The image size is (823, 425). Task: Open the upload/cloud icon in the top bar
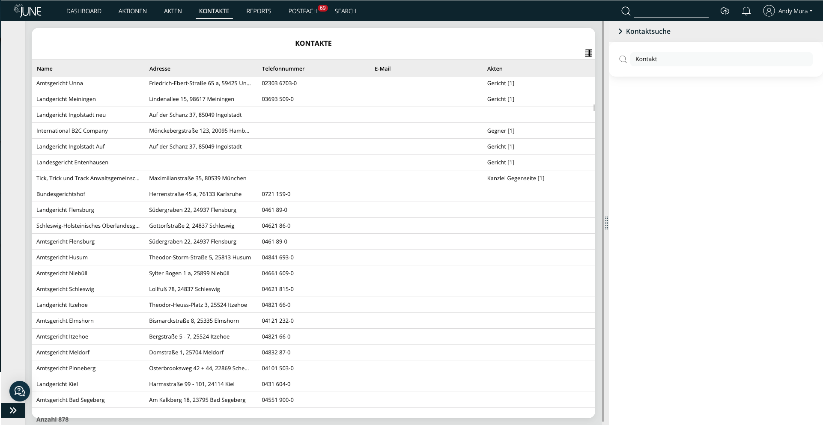coord(725,11)
